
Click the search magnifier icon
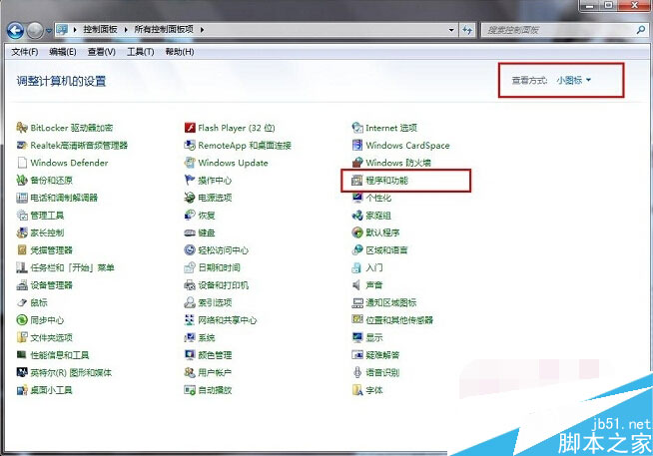[x=640, y=30]
